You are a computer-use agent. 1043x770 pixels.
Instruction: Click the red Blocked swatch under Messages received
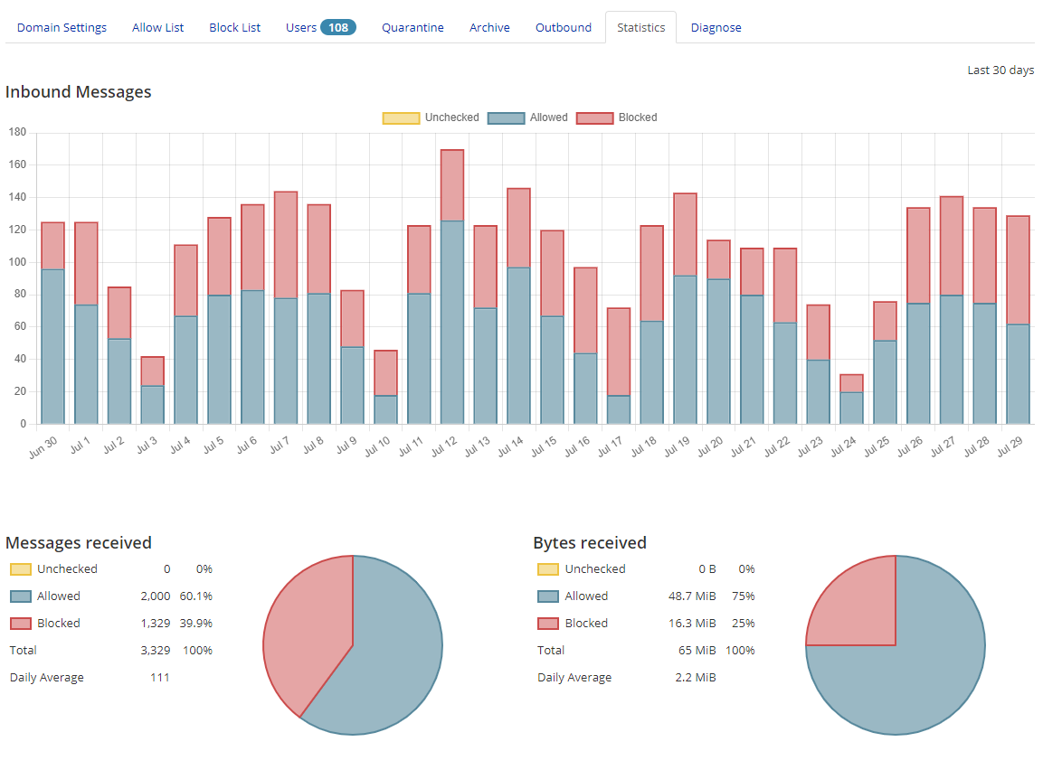click(19, 623)
